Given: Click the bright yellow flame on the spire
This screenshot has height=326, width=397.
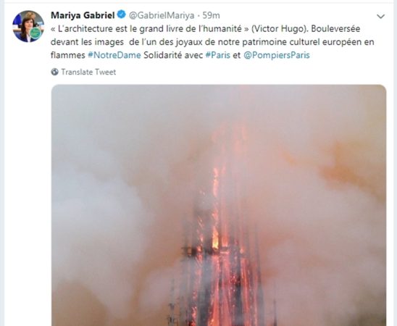Looking at the screenshot, I should pos(215,238).
